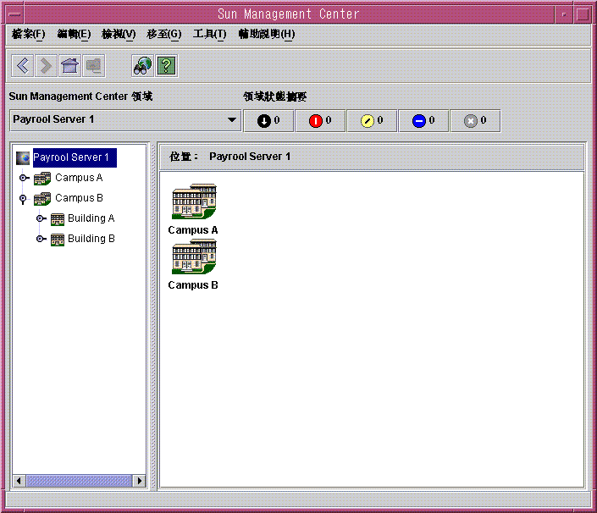
Task: Open the window menu button in title bar
Action: 15,14
